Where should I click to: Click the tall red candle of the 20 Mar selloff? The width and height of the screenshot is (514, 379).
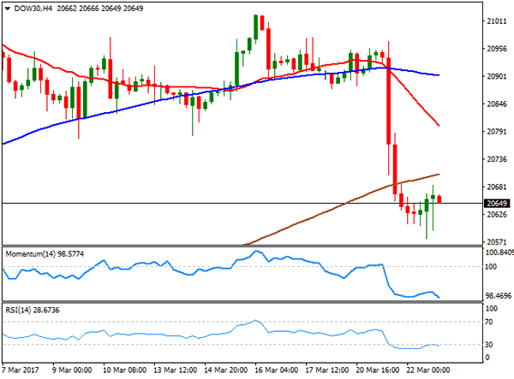(389, 101)
